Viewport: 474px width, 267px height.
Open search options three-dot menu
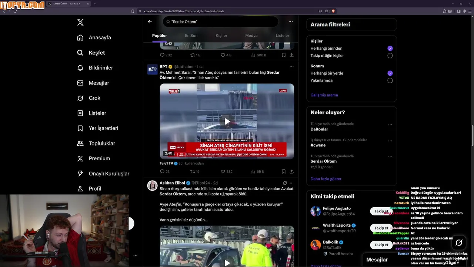point(291,22)
